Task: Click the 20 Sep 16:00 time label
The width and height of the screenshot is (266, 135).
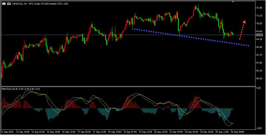Action: 161,132
